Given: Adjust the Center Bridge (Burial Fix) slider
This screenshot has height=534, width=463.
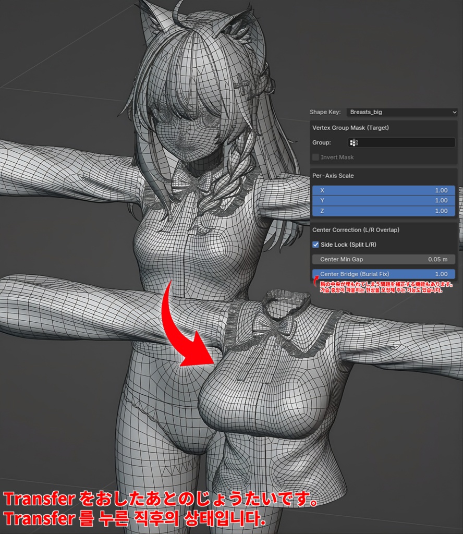Looking at the screenshot, I should tap(384, 274).
